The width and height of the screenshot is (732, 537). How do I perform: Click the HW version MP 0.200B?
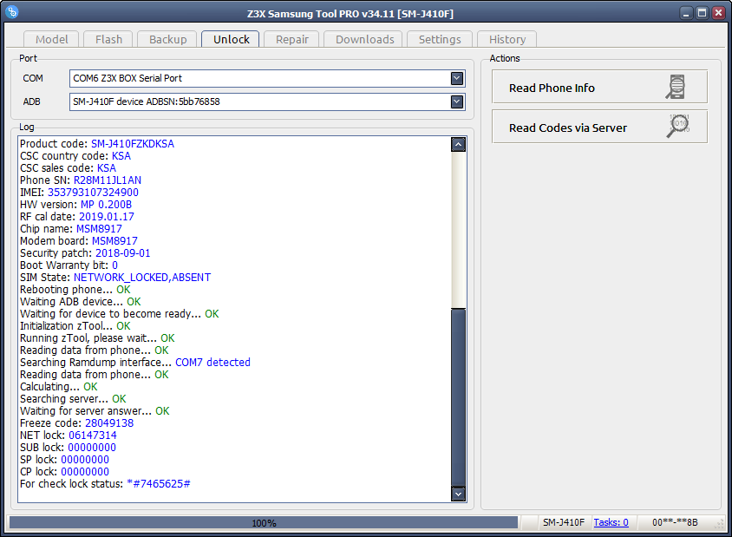pyautogui.click(x=106, y=205)
